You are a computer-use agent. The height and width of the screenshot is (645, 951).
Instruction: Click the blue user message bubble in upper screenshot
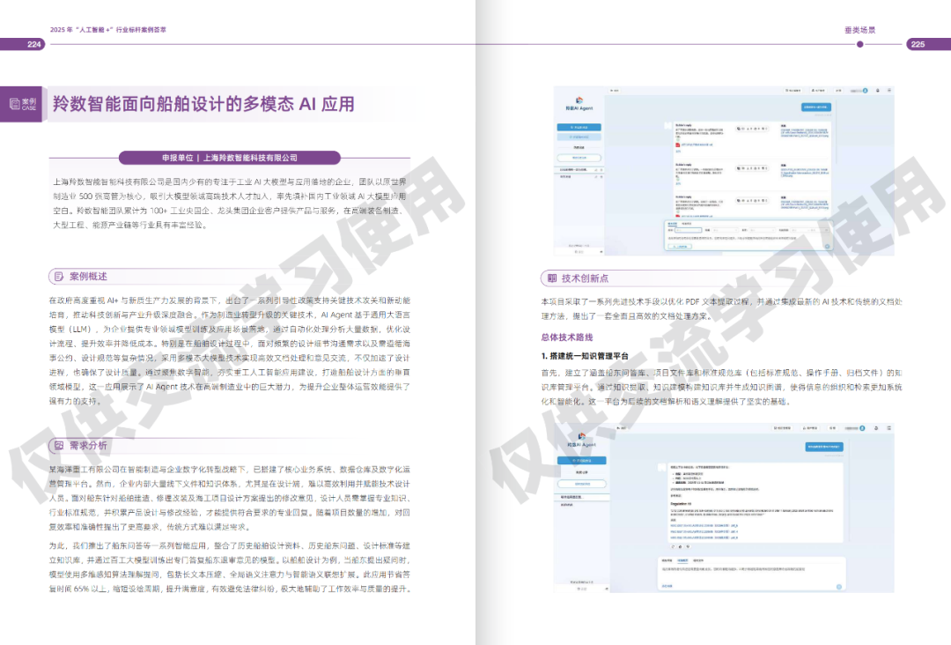816,107
